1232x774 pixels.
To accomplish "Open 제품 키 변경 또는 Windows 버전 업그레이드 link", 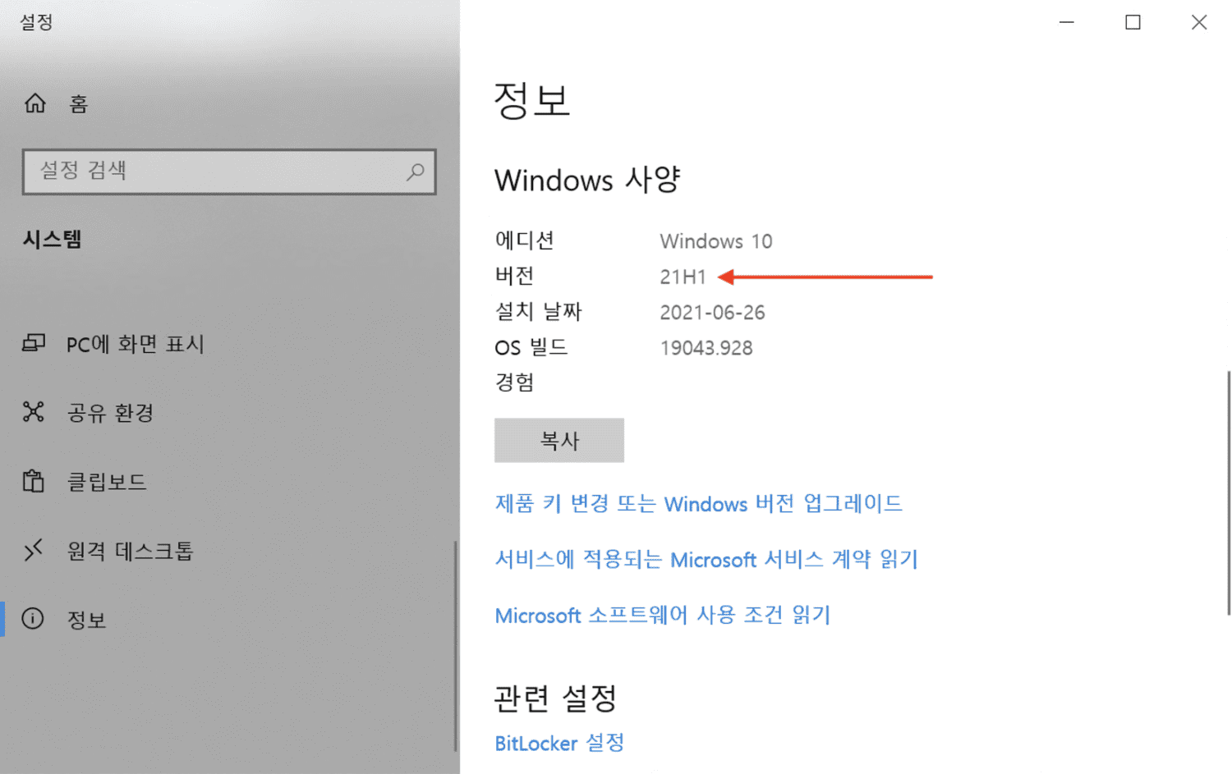I will point(699,503).
